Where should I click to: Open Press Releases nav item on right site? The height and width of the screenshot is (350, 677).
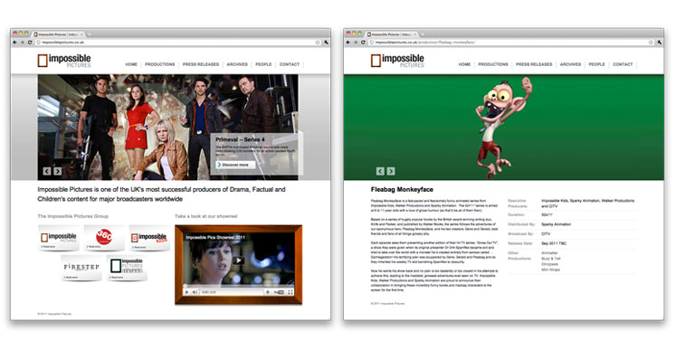[534, 64]
